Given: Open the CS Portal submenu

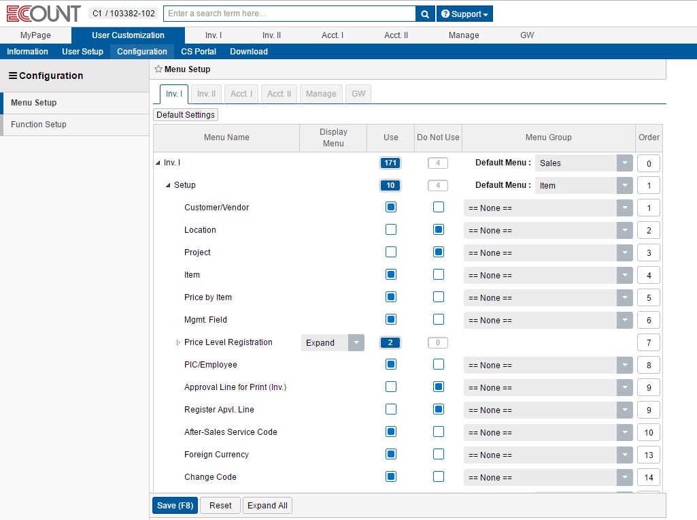Looking at the screenshot, I should tap(199, 52).
